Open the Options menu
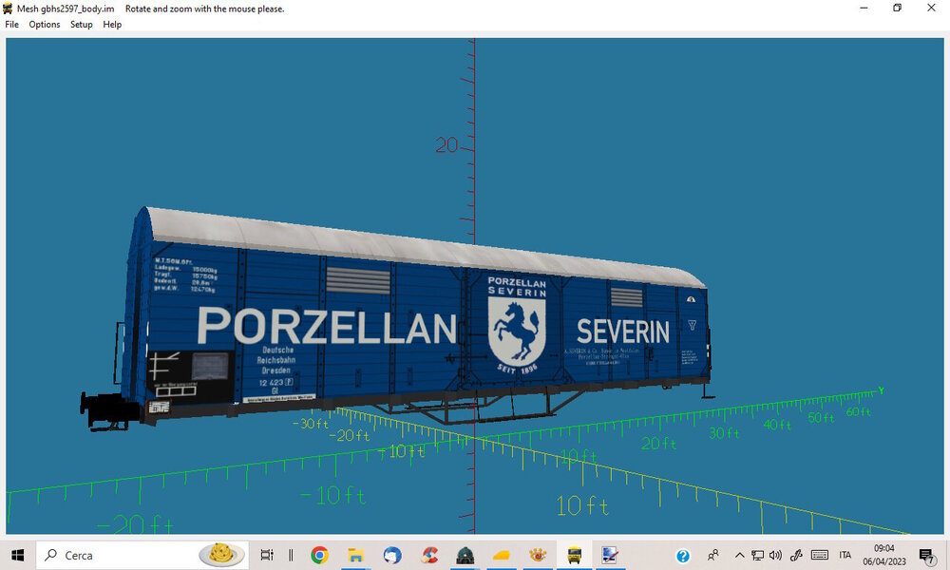950x570 pixels. pos(45,25)
